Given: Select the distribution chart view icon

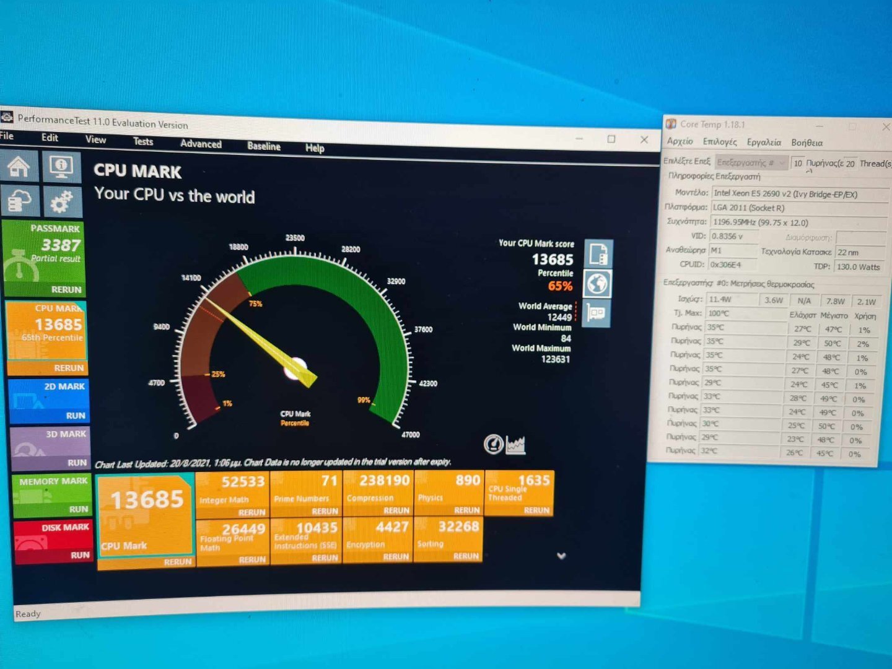Looking at the screenshot, I should tap(515, 444).
